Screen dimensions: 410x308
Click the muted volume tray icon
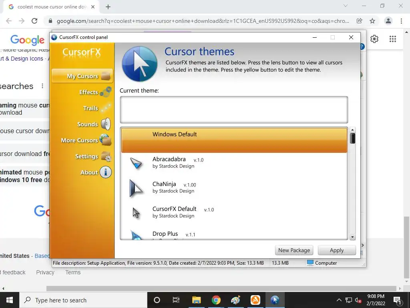pyautogui.click(x=358, y=300)
